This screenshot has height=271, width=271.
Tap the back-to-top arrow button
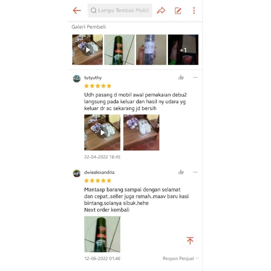190,241
